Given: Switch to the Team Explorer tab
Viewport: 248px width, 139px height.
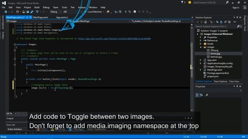Looking at the screenshot, I should [x=220, y=81].
